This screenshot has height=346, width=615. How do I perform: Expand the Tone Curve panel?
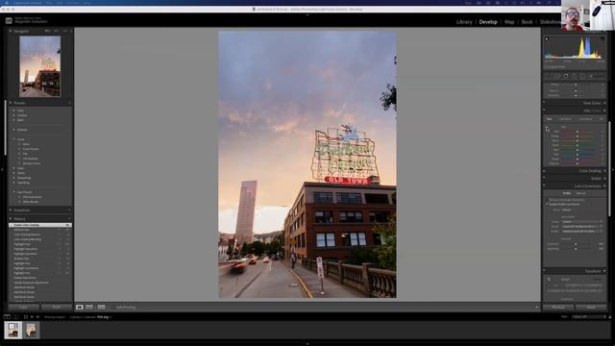604,103
